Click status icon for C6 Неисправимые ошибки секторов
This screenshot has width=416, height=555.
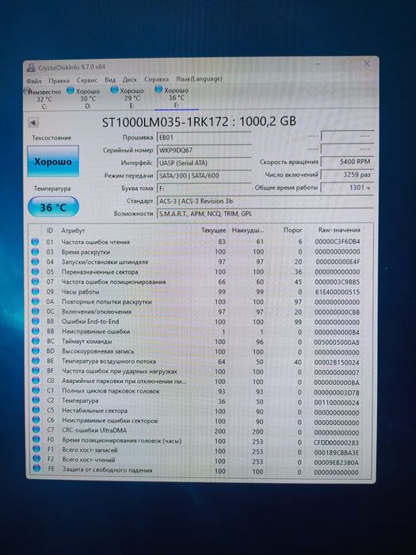click(x=36, y=420)
